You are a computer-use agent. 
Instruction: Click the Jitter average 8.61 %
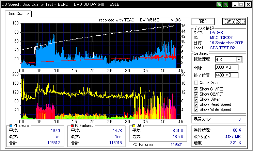coord(178,131)
